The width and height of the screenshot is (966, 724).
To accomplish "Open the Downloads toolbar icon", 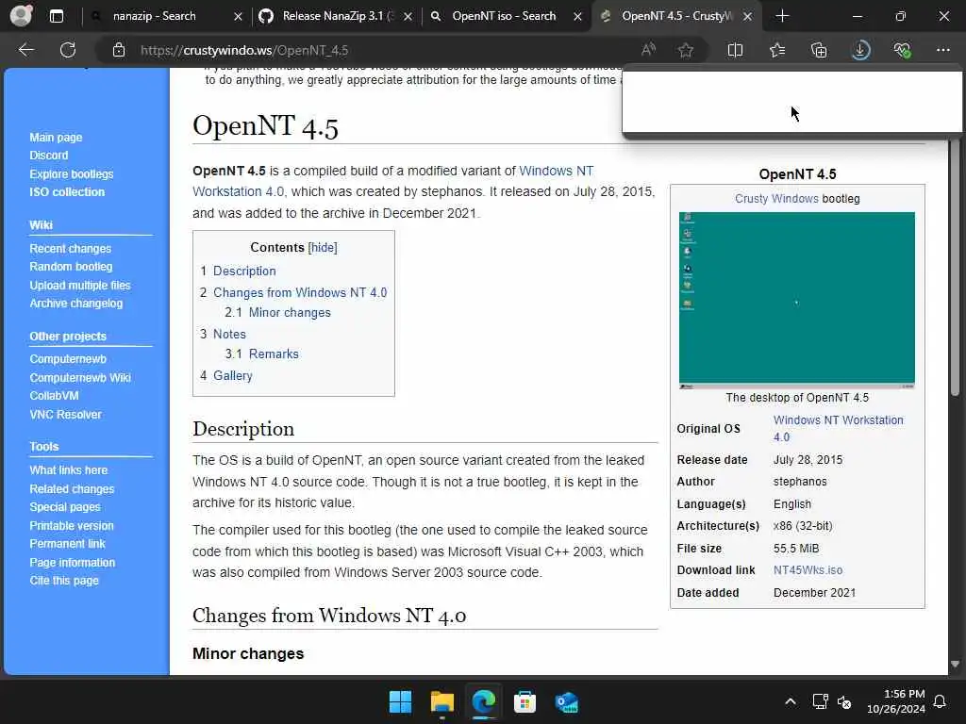I will point(860,50).
